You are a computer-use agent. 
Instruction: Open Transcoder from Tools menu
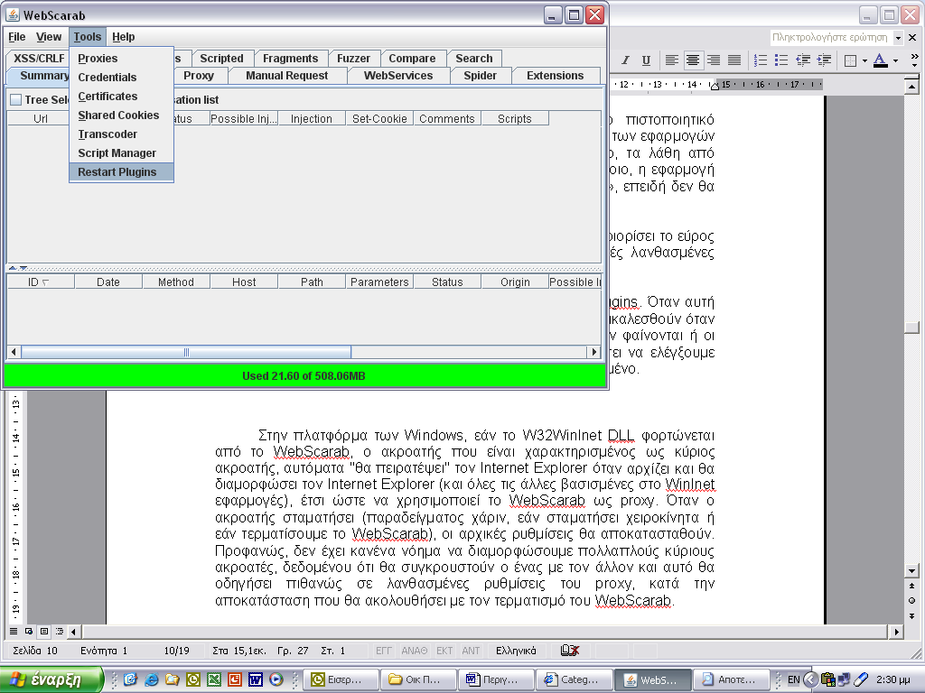tap(122, 134)
